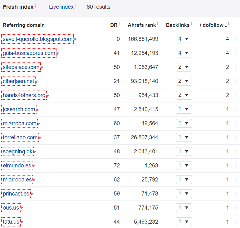Select Ahrefs rank value 166,861,499

[143, 39]
